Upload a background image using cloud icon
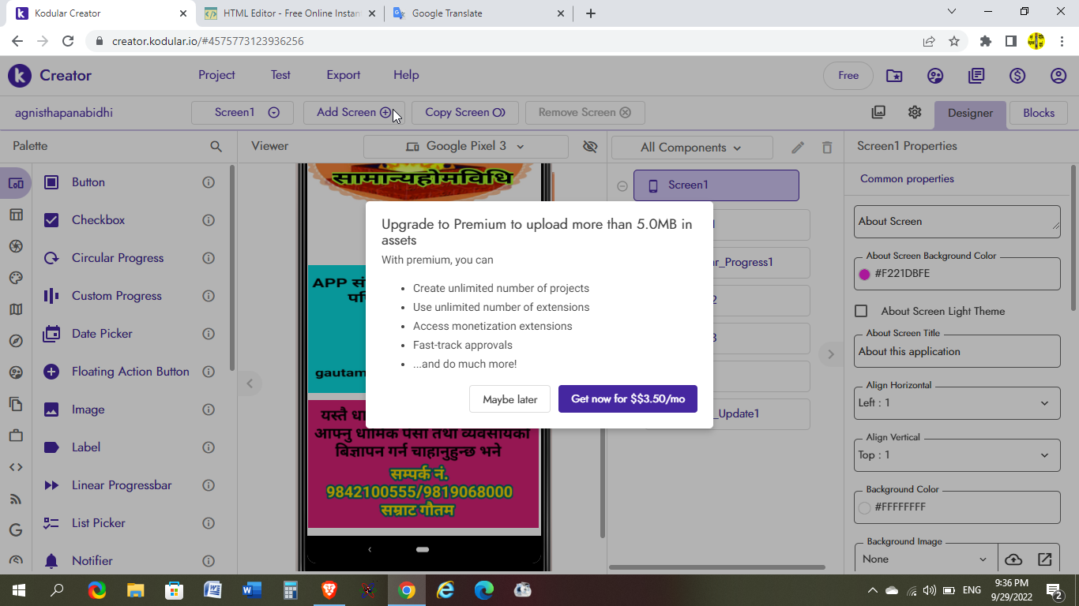The height and width of the screenshot is (606, 1079). click(x=1013, y=559)
